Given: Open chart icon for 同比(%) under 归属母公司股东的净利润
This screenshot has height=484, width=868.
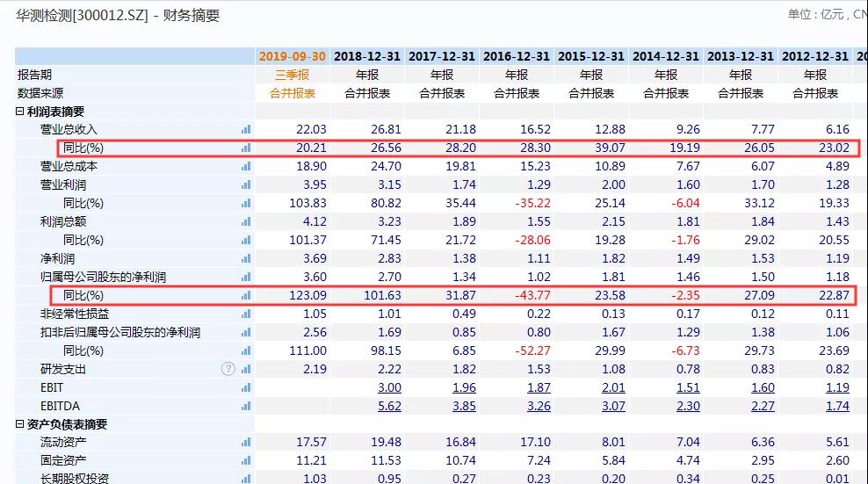Looking at the screenshot, I should (246, 296).
